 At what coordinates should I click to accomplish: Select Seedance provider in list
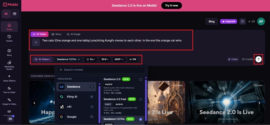click(x=76, y=87)
